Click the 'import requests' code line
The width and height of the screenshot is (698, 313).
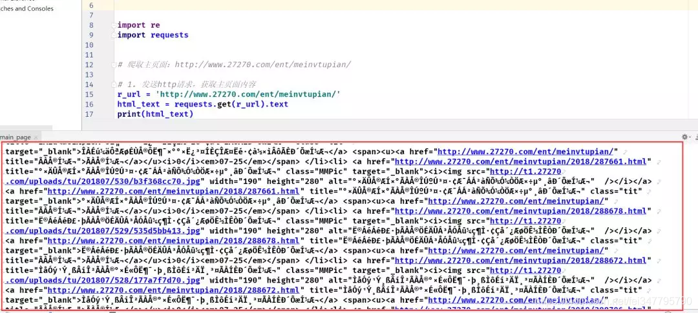pyautogui.click(x=153, y=35)
